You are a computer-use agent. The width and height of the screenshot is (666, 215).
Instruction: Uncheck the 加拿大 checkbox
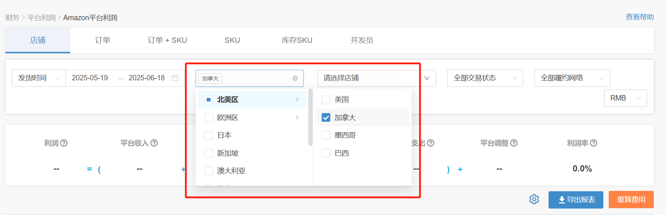point(326,117)
